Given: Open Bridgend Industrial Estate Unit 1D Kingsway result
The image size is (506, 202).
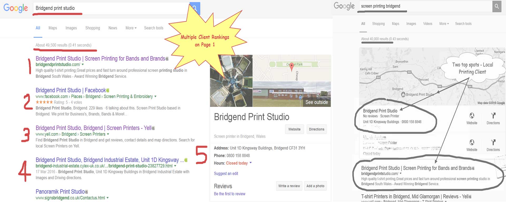Looking at the screenshot, I should pos(110,160).
